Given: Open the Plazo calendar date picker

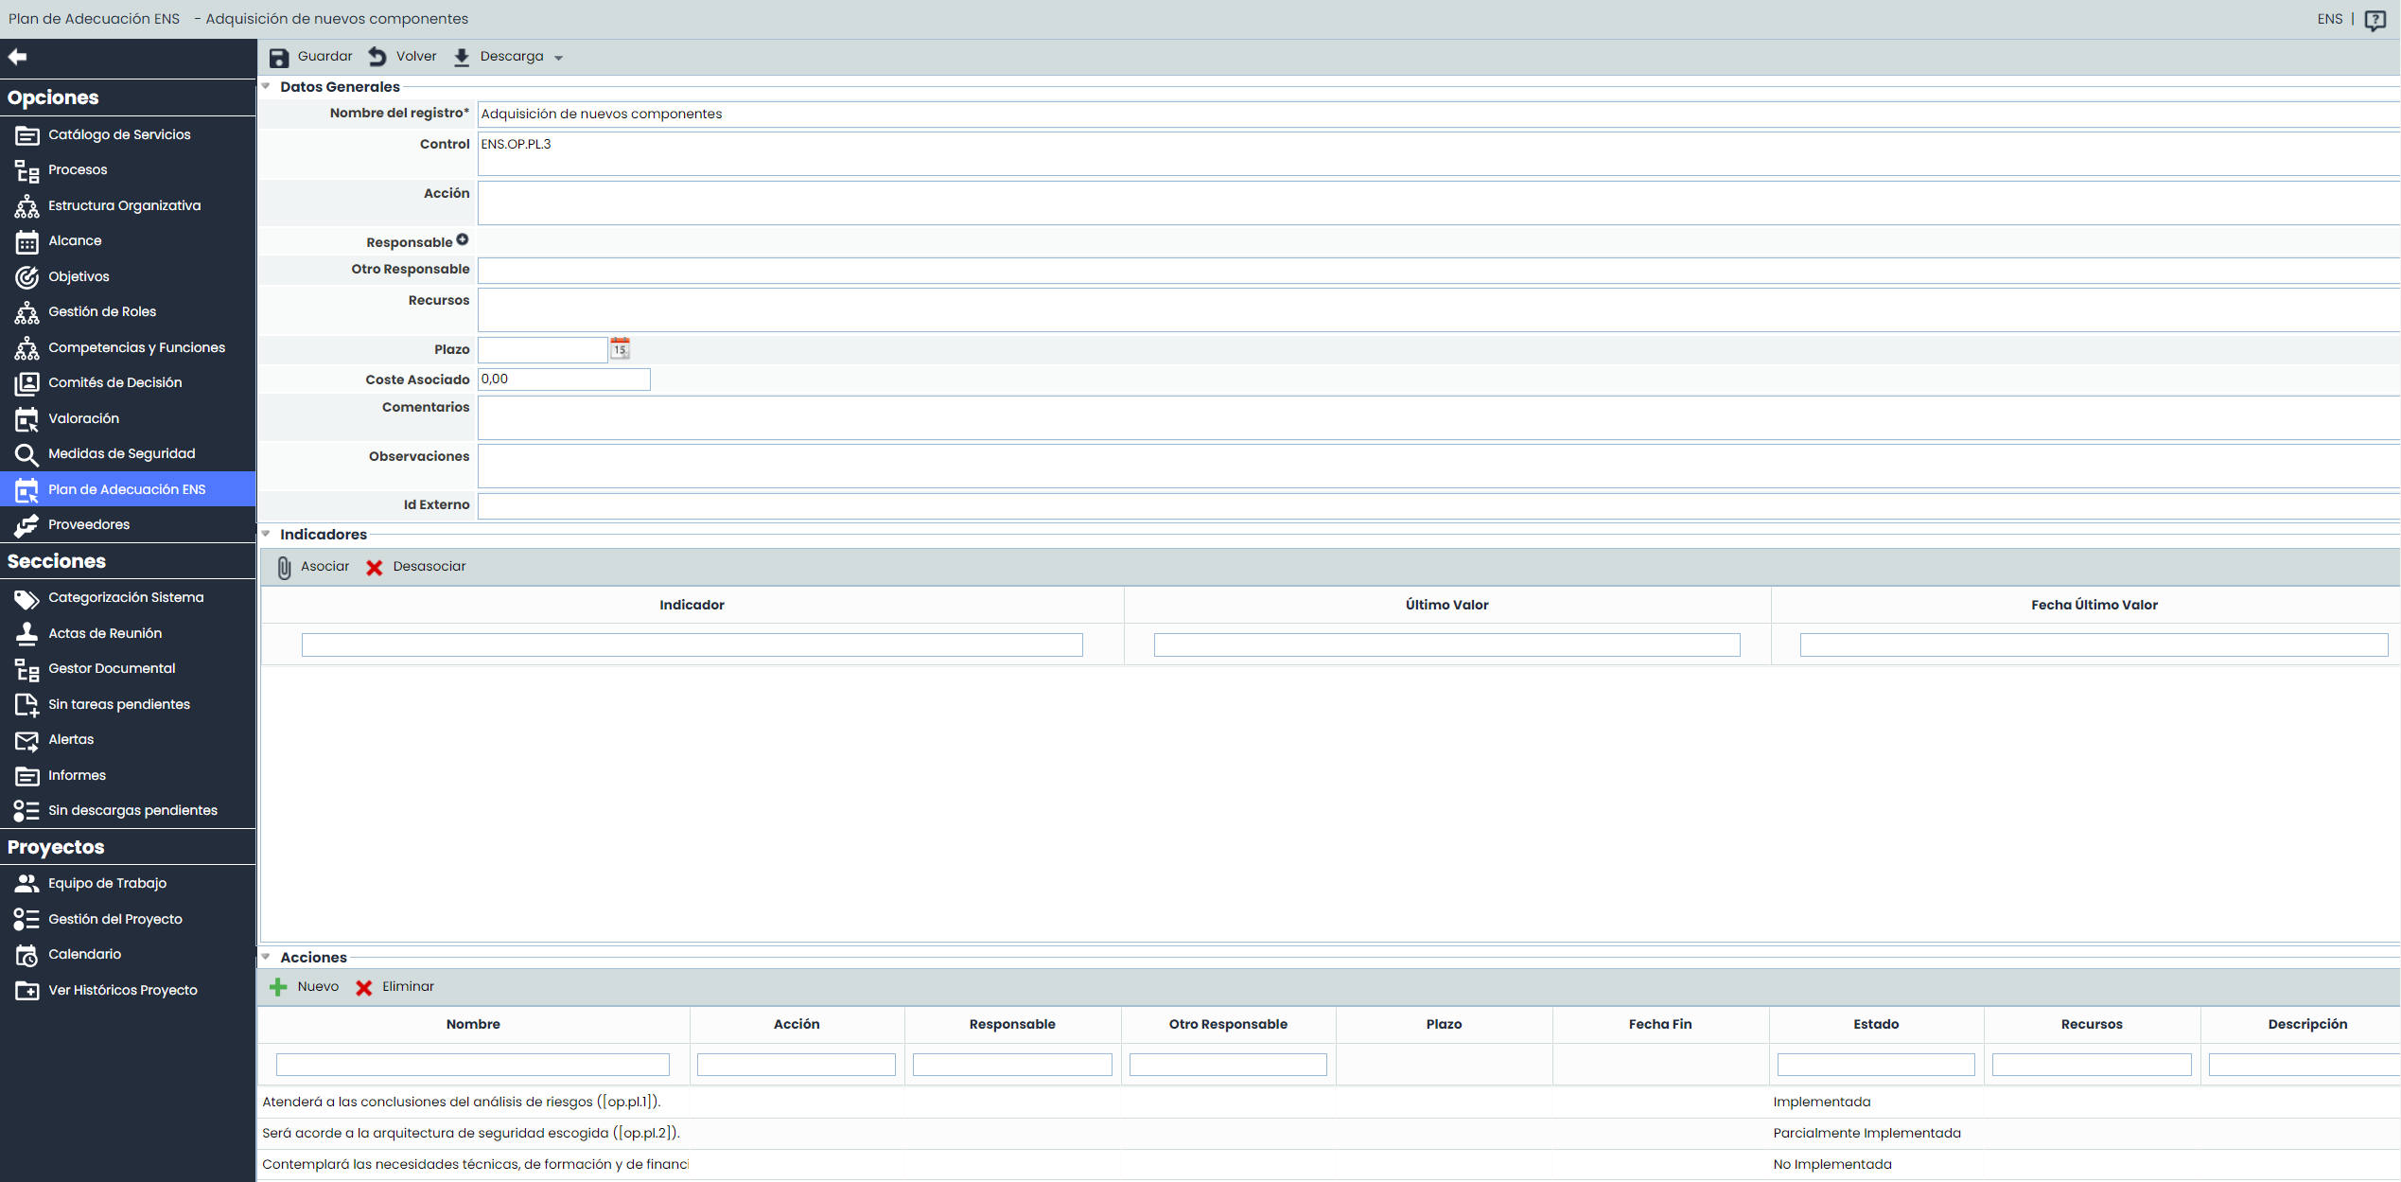Looking at the screenshot, I should pos(620,349).
